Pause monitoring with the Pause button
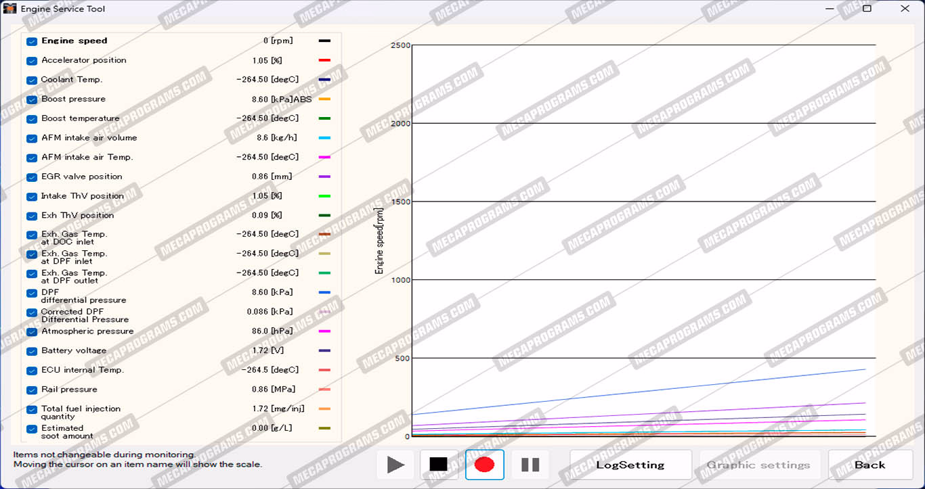 (530, 465)
